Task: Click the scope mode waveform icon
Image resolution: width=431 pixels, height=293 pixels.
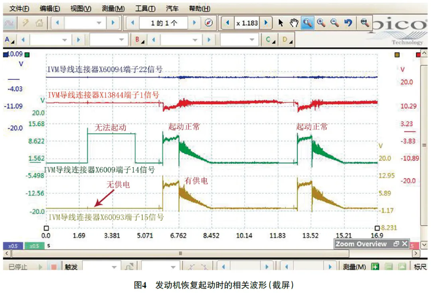Action: [x=9, y=23]
